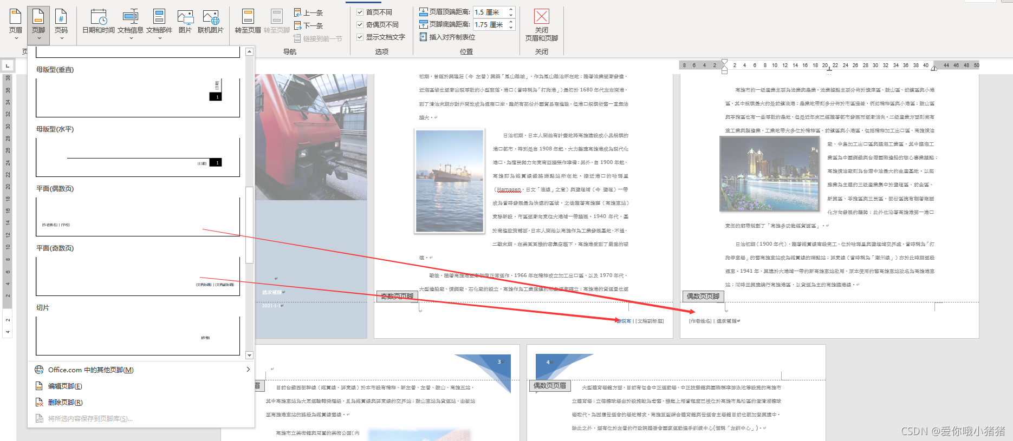Screen dimensions: 1013x441
Task: Click the ship photo in document
Action: pos(450,181)
